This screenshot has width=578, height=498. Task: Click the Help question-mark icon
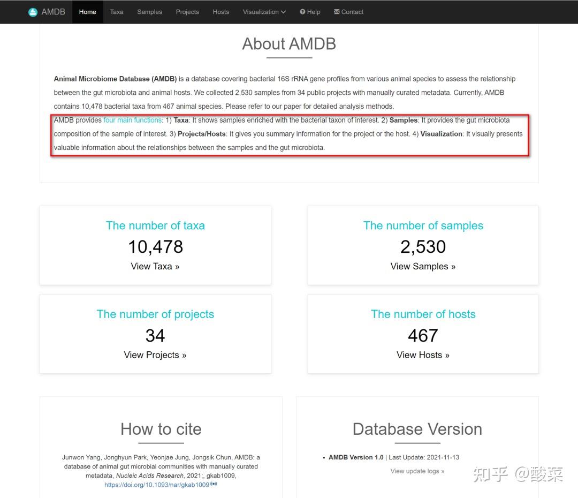[302, 12]
